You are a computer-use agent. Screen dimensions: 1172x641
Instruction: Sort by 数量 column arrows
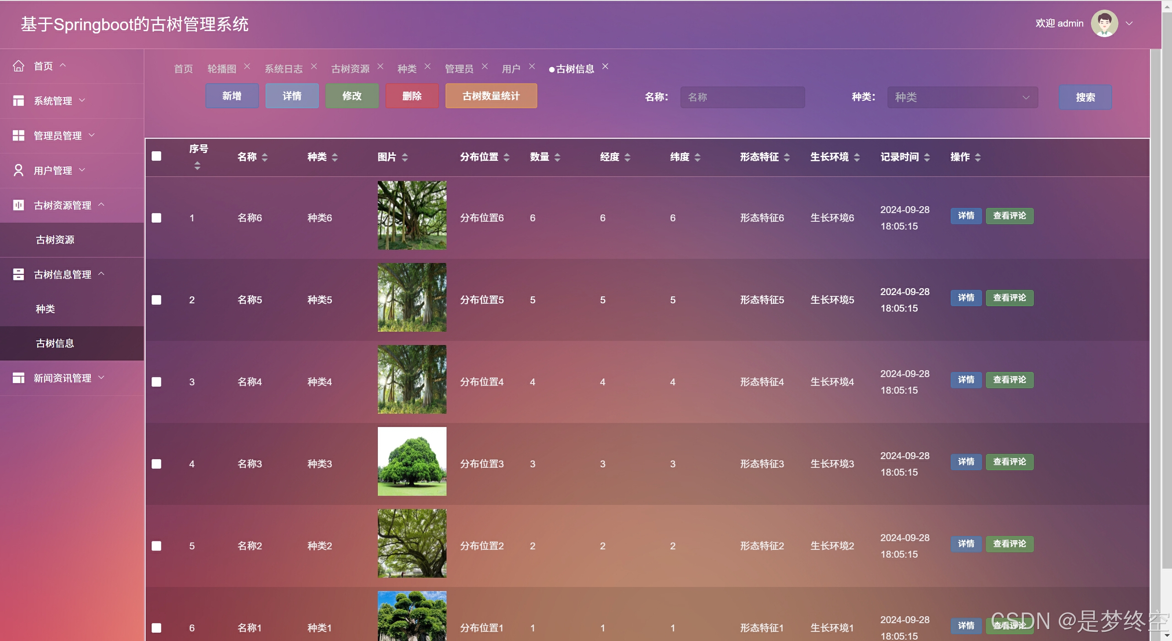pyautogui.click(x=557, y=157)
